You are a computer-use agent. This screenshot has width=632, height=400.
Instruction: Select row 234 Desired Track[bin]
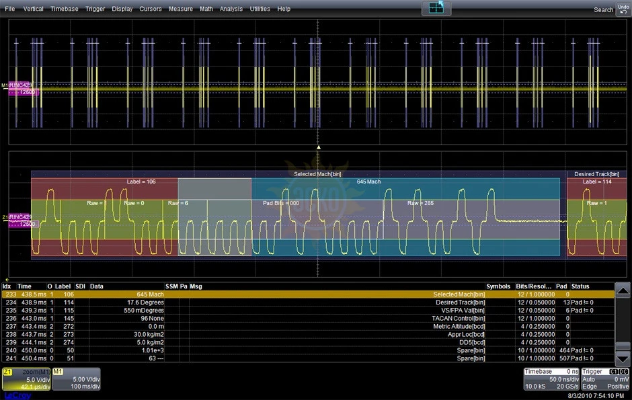pyautogui.click(x=308, y=303)
